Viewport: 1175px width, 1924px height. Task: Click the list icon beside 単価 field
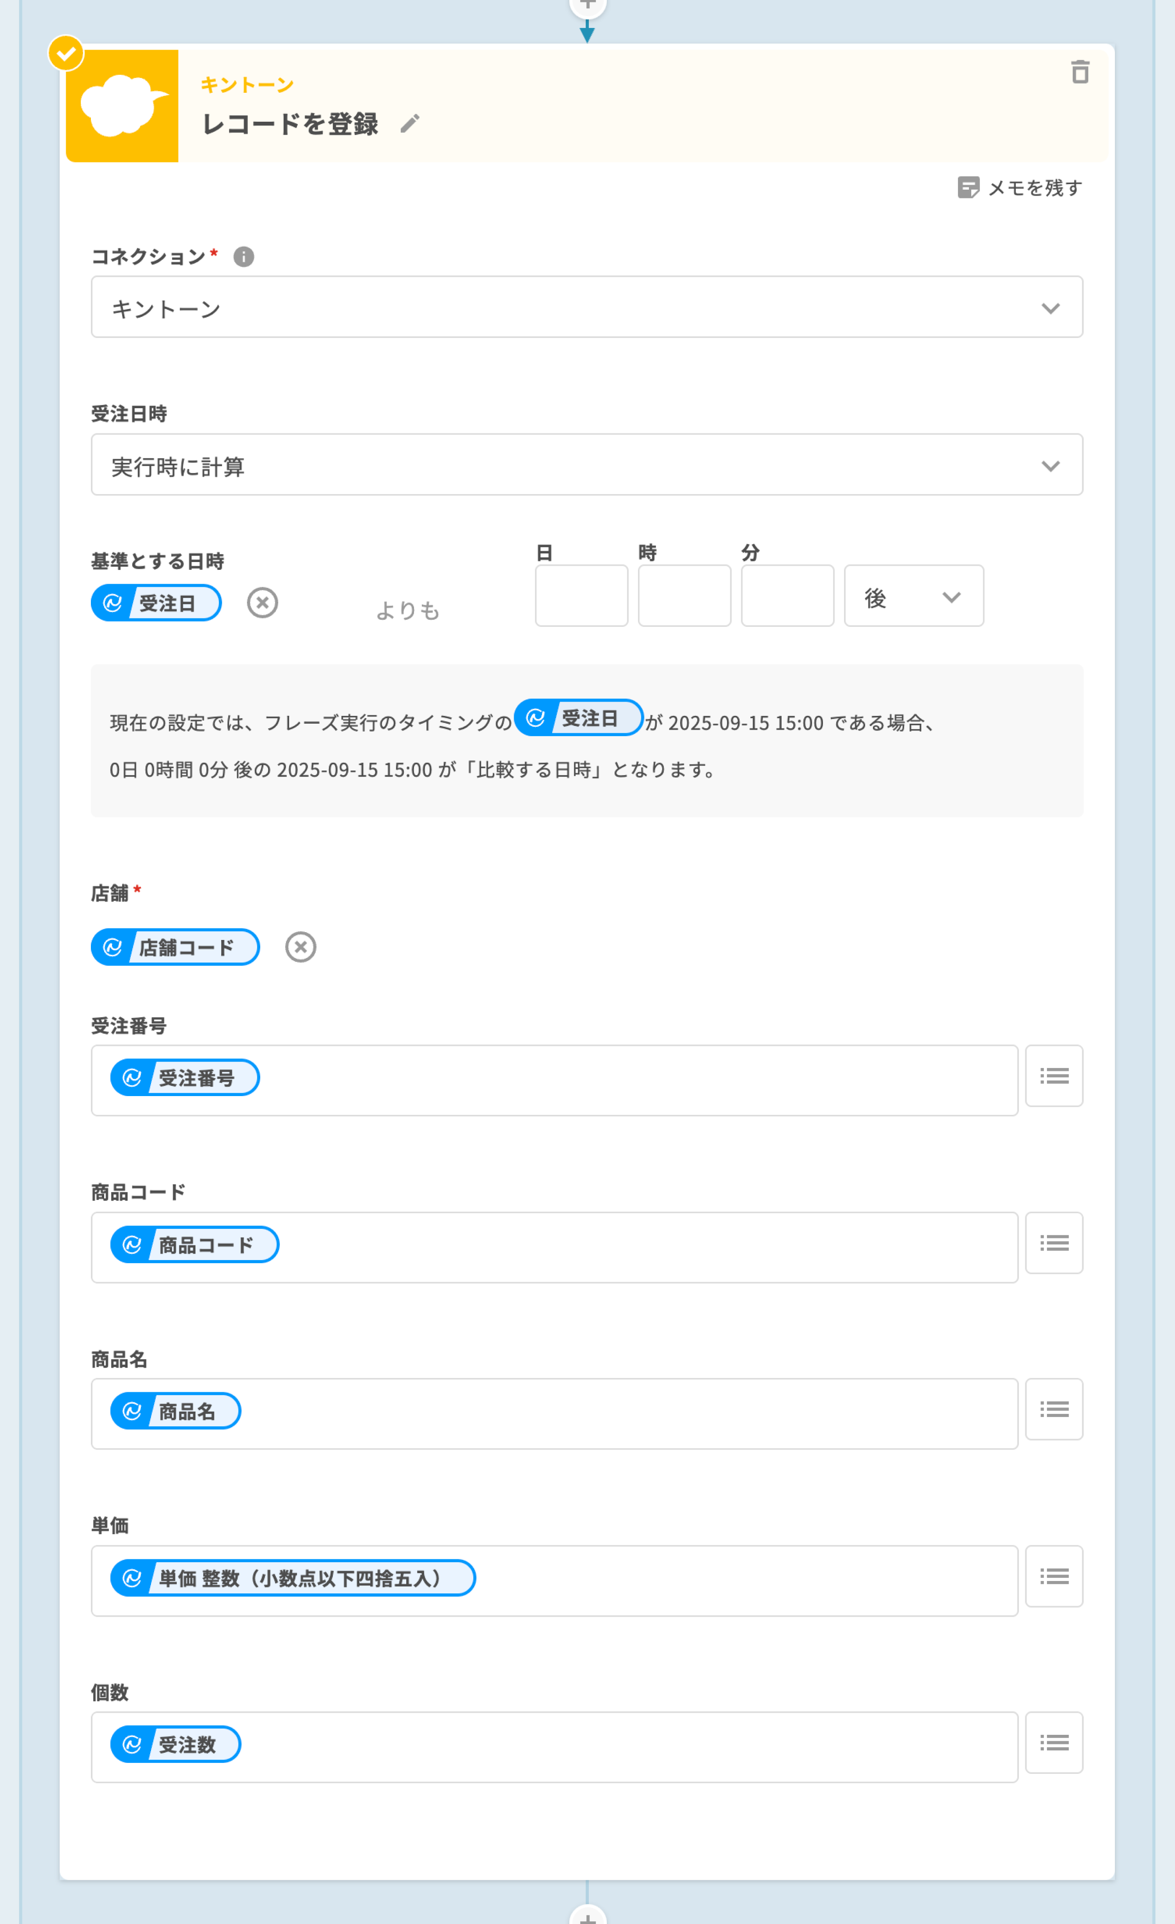[x=1054, y=1576]
